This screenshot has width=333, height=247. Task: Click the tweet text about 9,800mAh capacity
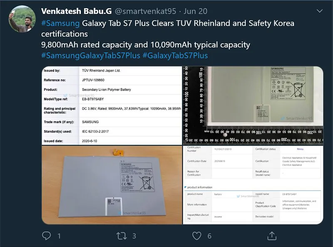coord(145,45)
